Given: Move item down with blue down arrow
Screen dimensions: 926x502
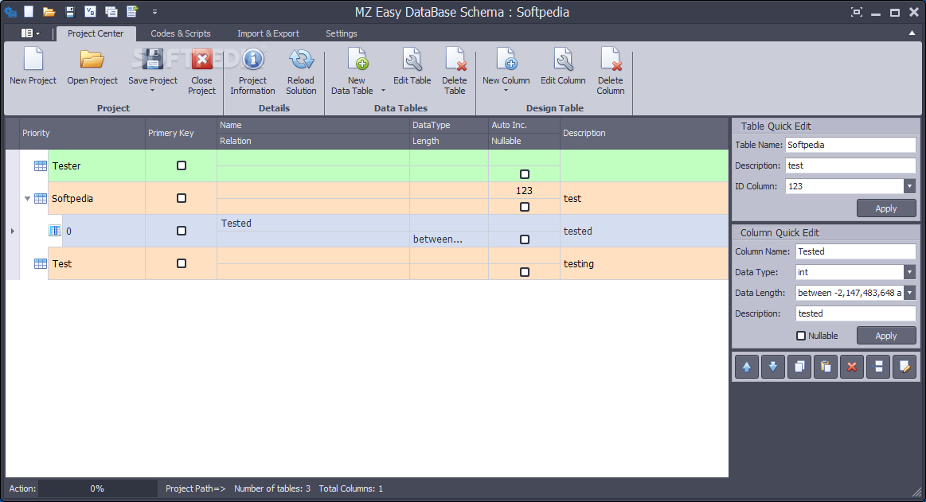Looking at the screenshot, I should (x=773, y=367).
